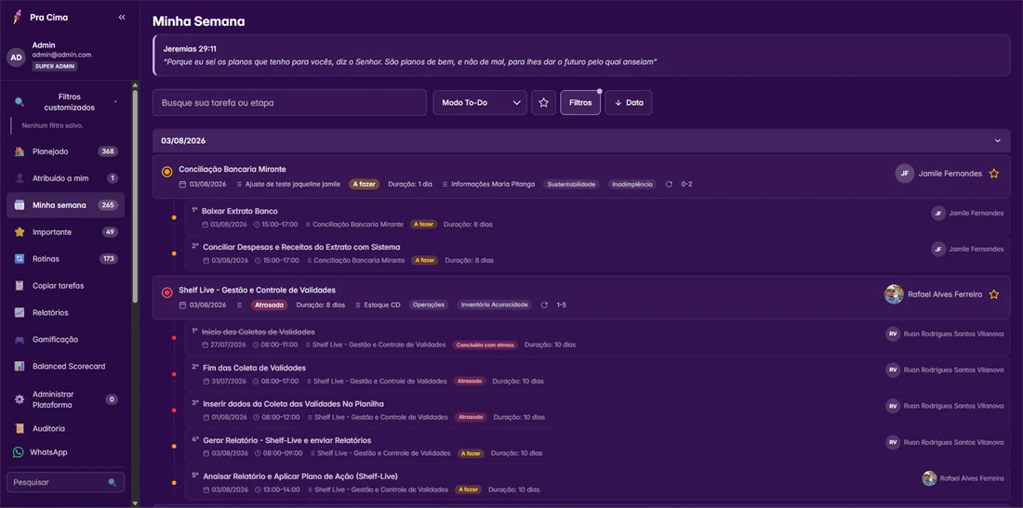This screenshot has height=508, width=1023.
Task: Star the Conciliação Bancaria Mirante task
Action: click(x=993, y=174)
